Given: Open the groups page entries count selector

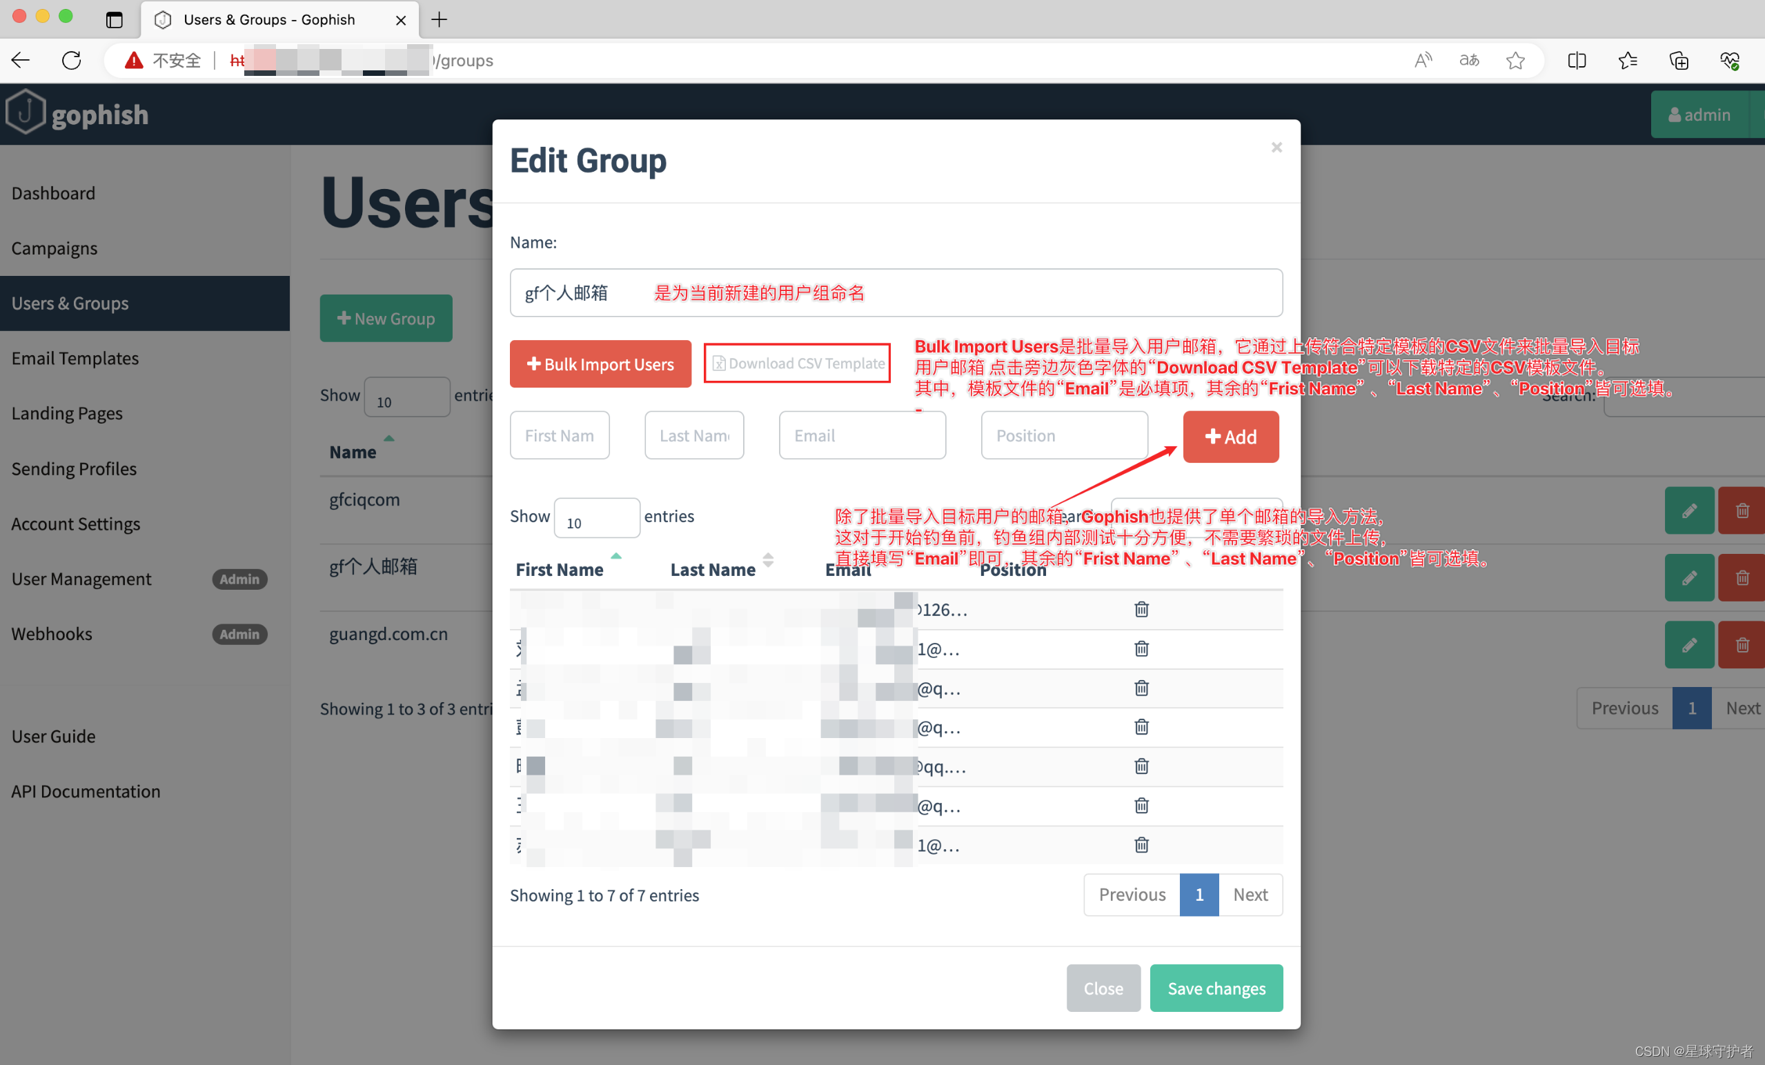Looking at the screenshot, I should (x=406, y=397).
